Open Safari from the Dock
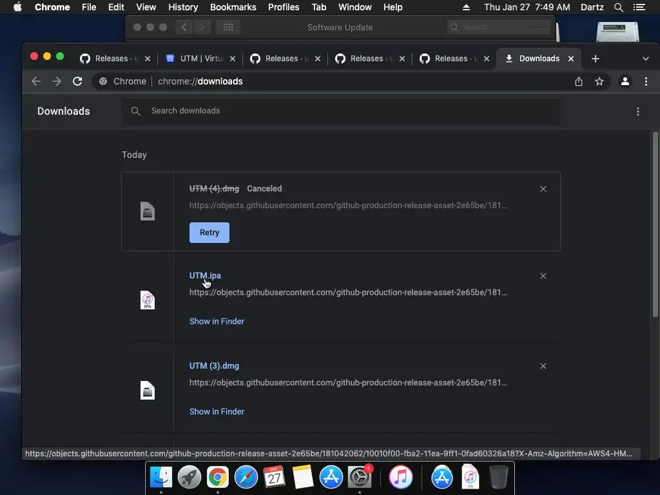Viewport: 660px width, 495px height. coord(246,477)
